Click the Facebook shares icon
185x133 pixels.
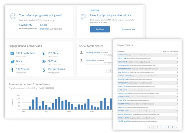tap(12, 70)
